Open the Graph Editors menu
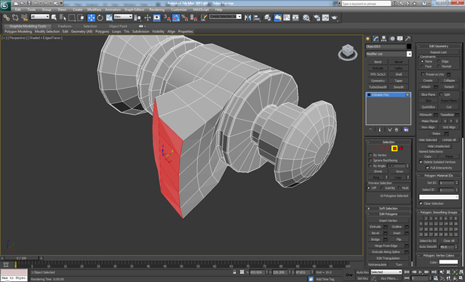 click(134, 9)
